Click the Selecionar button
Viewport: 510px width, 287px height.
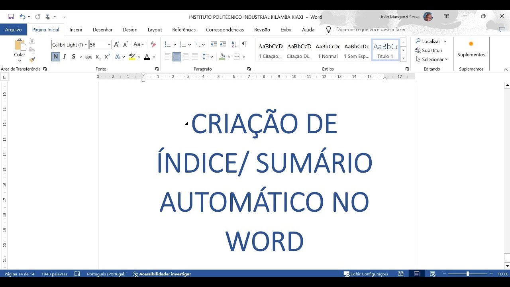[432, 59]
